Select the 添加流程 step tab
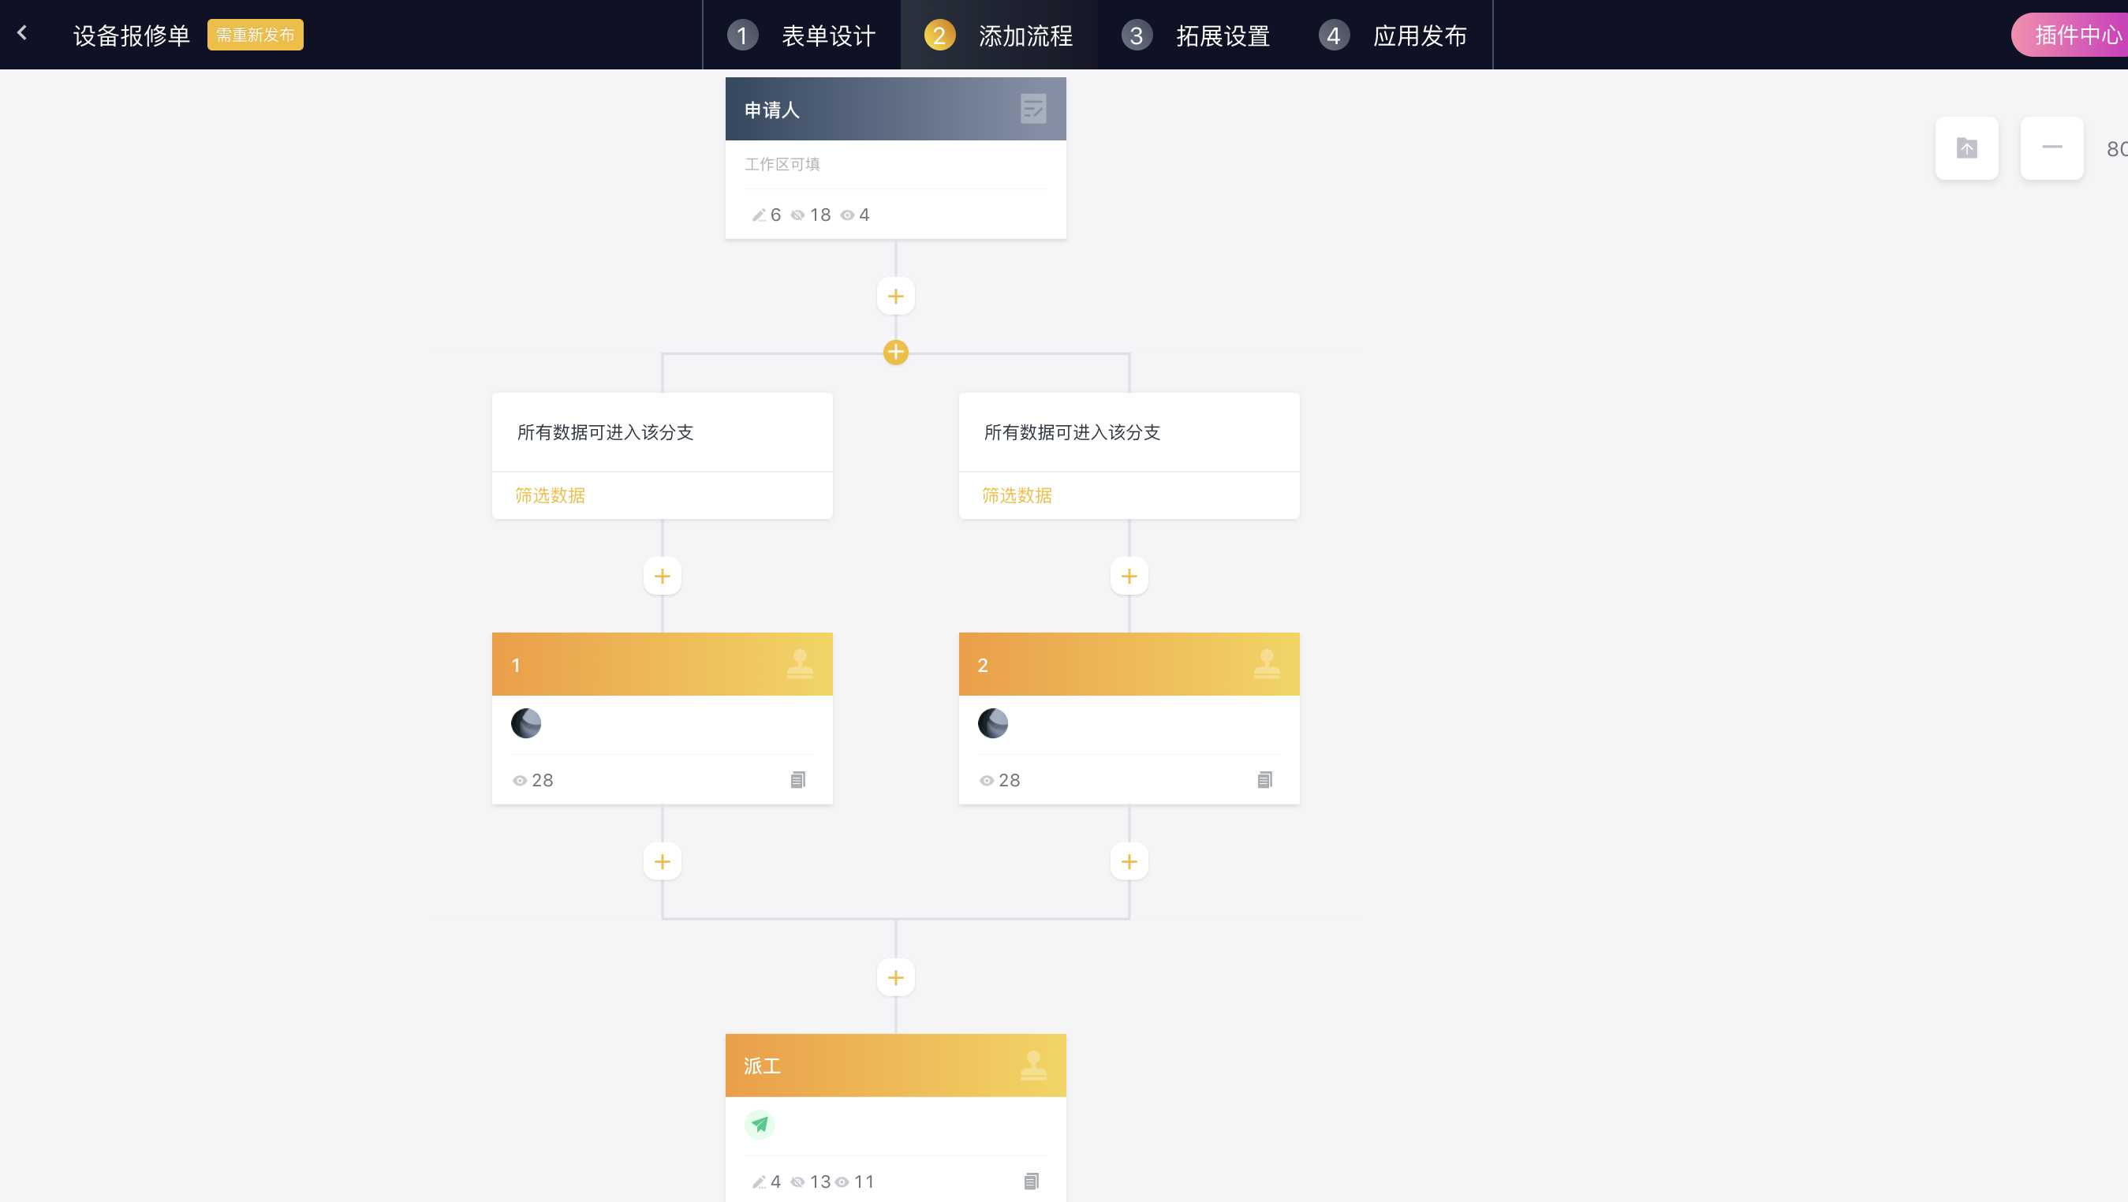 pos(999,35)
